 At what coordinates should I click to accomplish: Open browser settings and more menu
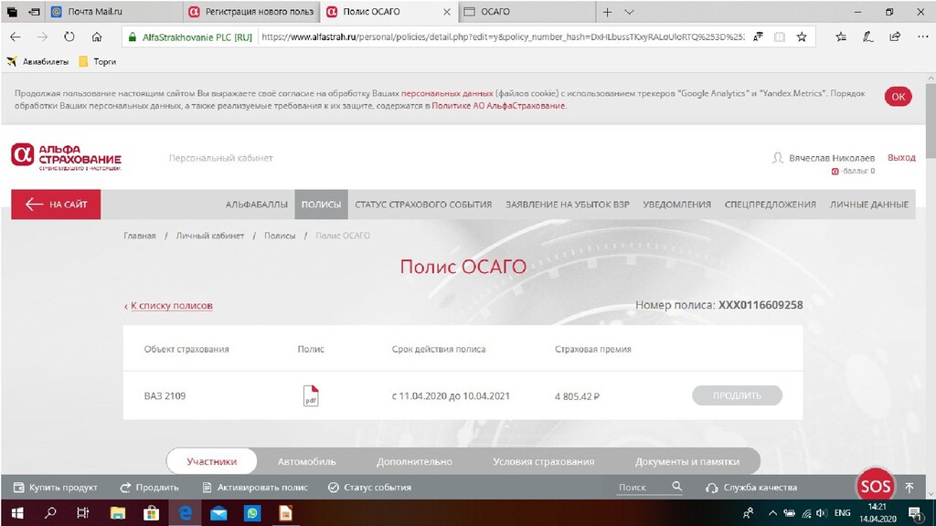pyautogui.click(x=922, y=37)
